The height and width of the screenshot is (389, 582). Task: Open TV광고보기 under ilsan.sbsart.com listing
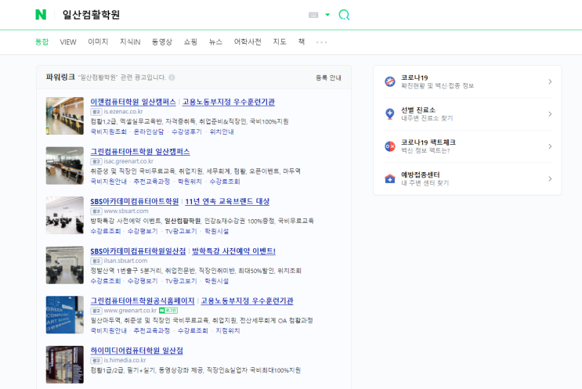point(181,281)
